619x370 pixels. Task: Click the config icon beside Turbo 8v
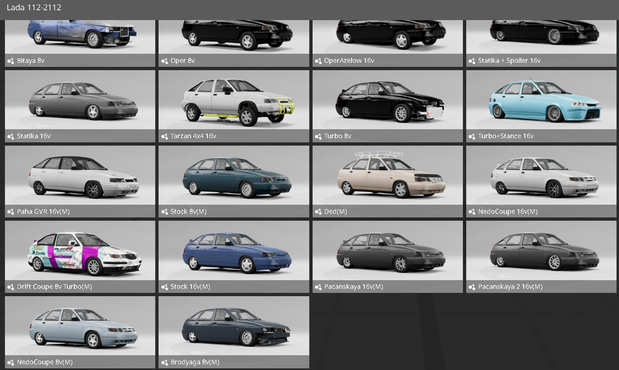point(318,137)
